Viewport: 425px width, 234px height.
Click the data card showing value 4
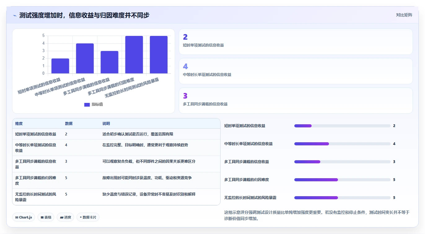pyautogui.click(x=296, y=71)
